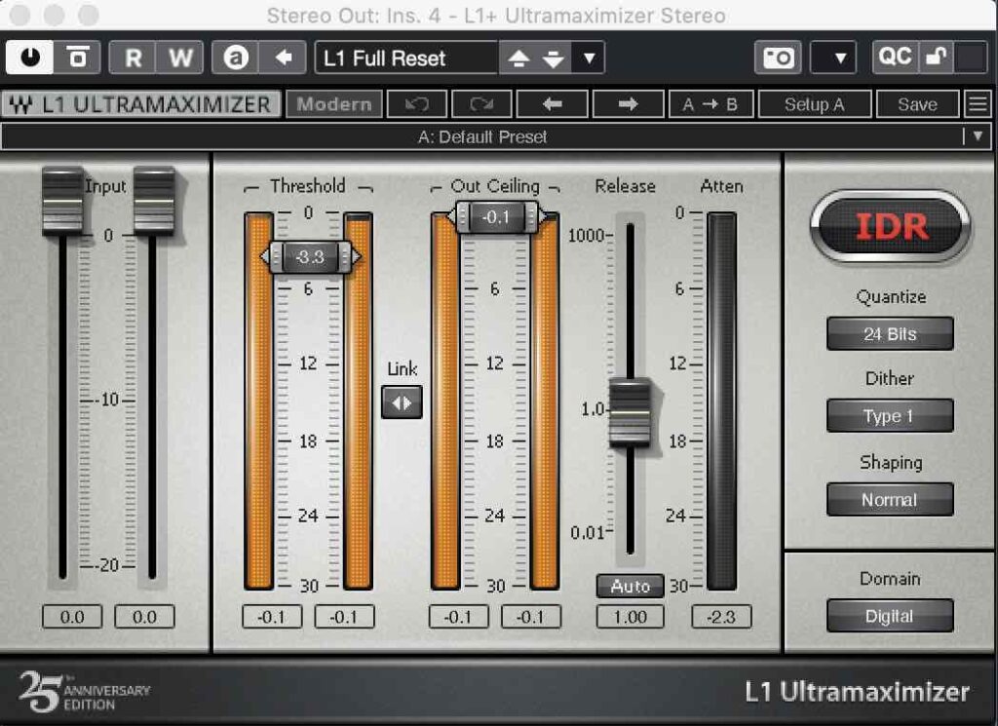Click the redo arrow icon
Image resolution: width=998 pixels, height=726 pixels.
pyautogui.click(x=480, y=104)
